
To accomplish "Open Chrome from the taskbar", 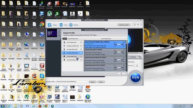I will pyautogui.click(x=46, y=106).
